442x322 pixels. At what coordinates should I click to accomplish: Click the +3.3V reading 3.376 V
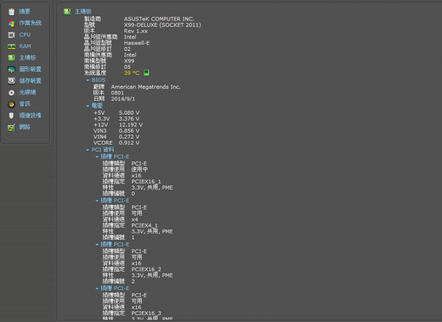[129, 118]
